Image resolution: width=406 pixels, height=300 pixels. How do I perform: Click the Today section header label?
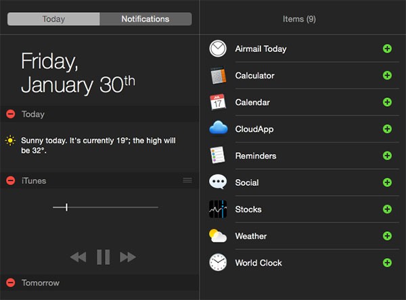click(33, 114)
